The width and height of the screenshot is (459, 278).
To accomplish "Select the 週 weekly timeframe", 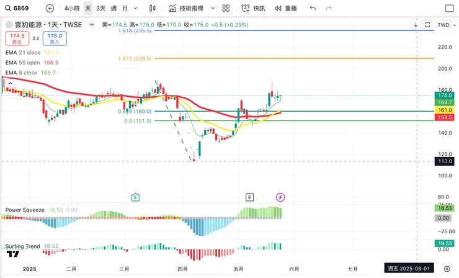I will coord(114,8).
